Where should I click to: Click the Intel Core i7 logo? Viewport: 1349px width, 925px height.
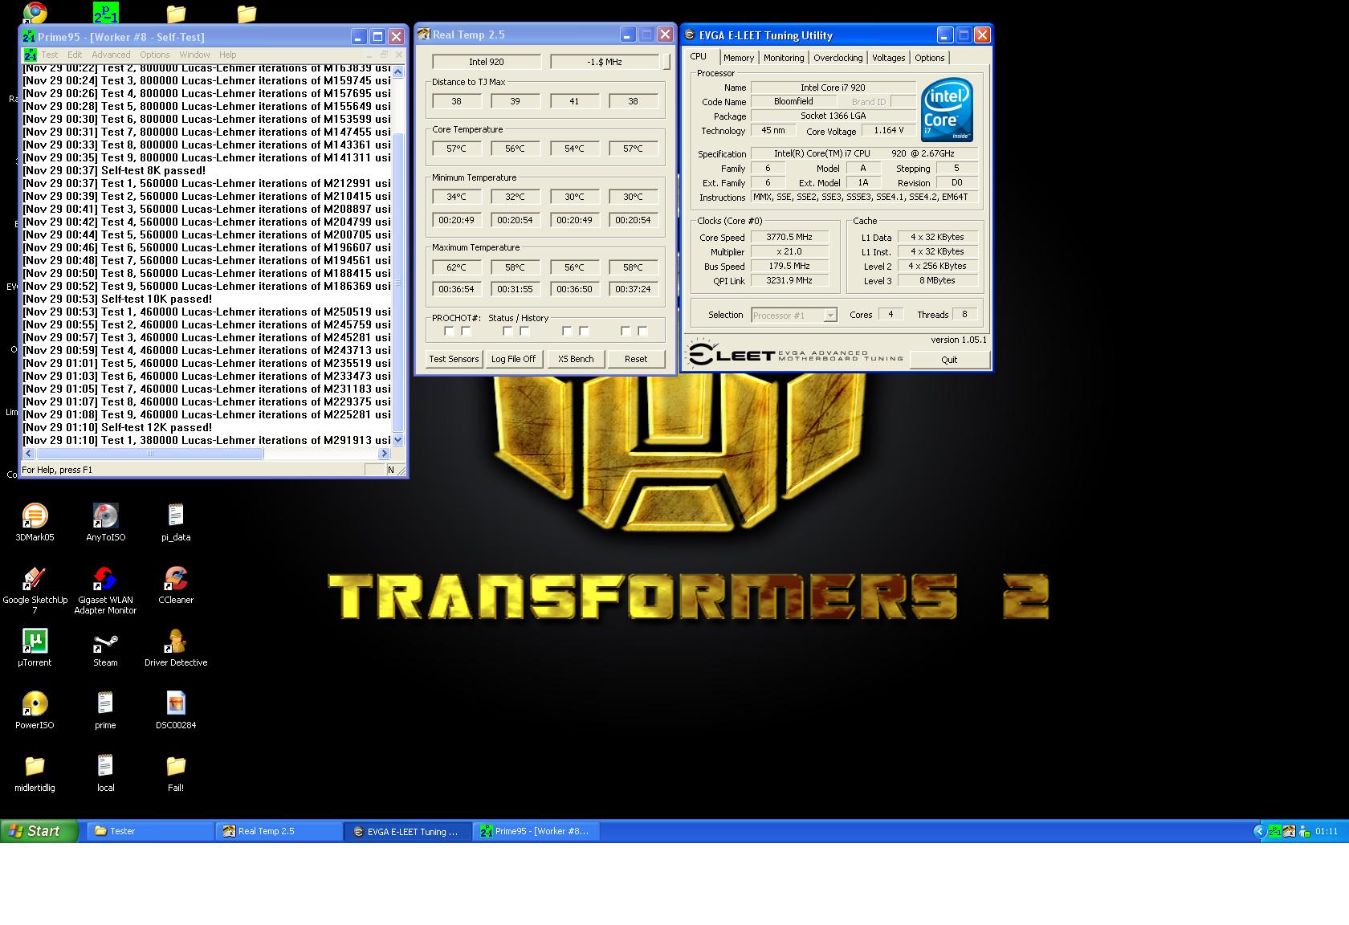[x=947, y=110]
